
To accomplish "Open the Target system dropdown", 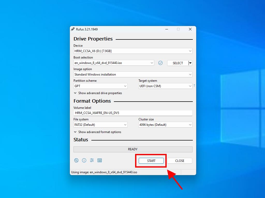I will pyautogui.click(x=165, y=86).
